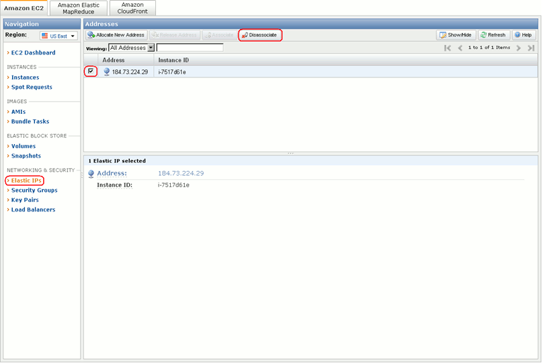Click table cell i-7517d61e
Viewport: 542px width, 363px height.
[172, 72]
